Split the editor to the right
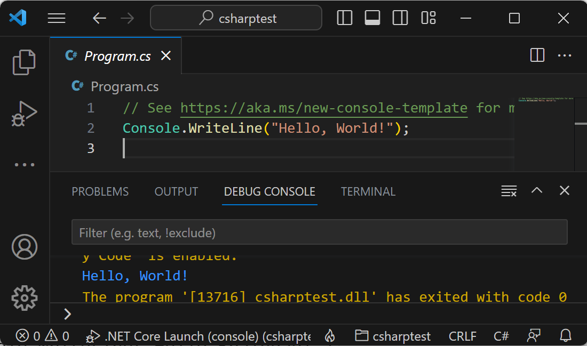Viewport: 587px width, 346px height. [x=537, y=55]
